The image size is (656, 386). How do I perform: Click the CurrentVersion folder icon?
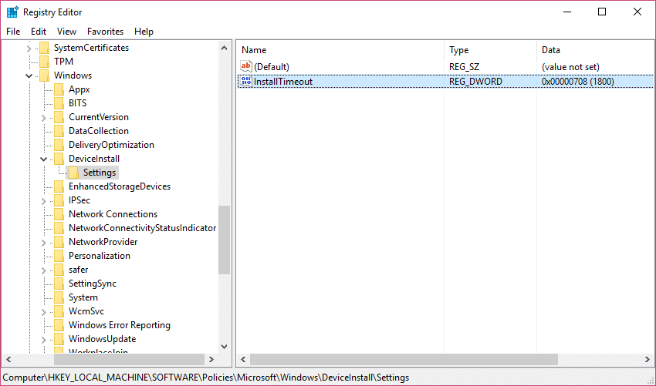tap(59, 117)
